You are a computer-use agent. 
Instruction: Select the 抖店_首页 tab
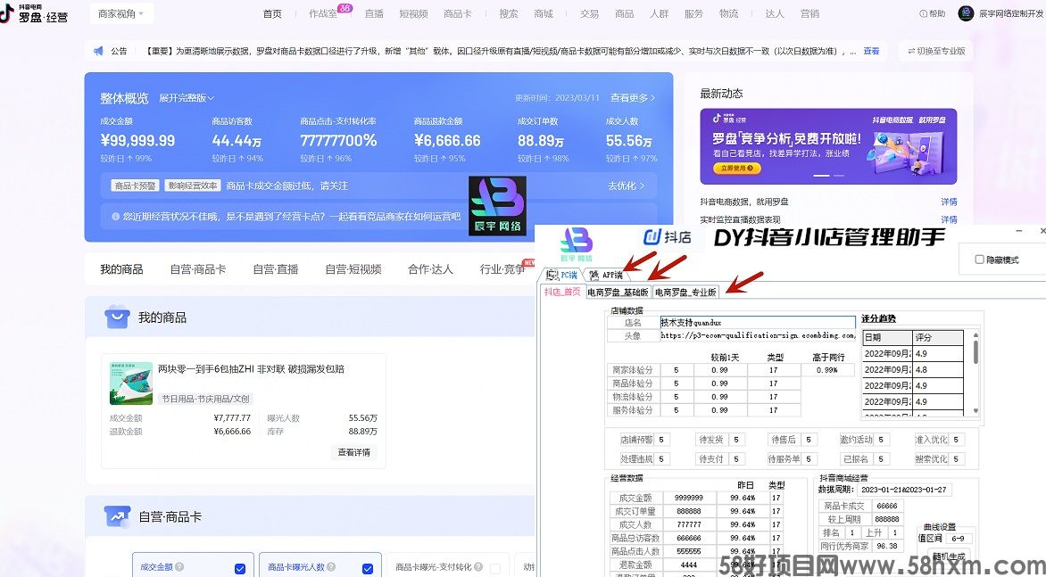click(561, 292)
